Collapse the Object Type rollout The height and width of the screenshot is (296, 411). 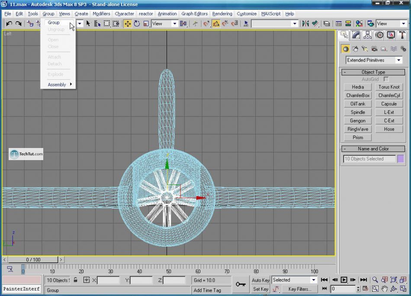(373, 72)
